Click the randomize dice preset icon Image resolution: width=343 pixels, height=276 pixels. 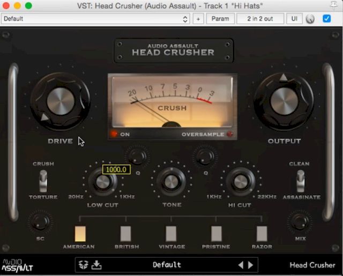[x=84, y=265]
